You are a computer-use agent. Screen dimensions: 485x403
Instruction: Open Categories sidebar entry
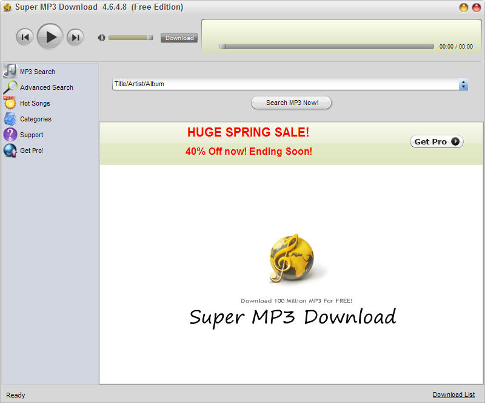click(36, 119)
